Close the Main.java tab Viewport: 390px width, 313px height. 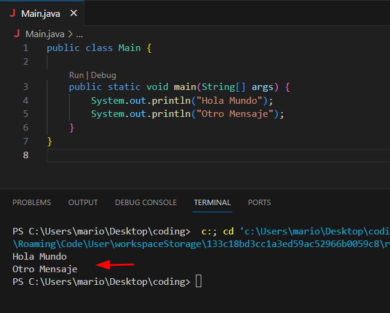pyautogui.click(x=74, y=13)
